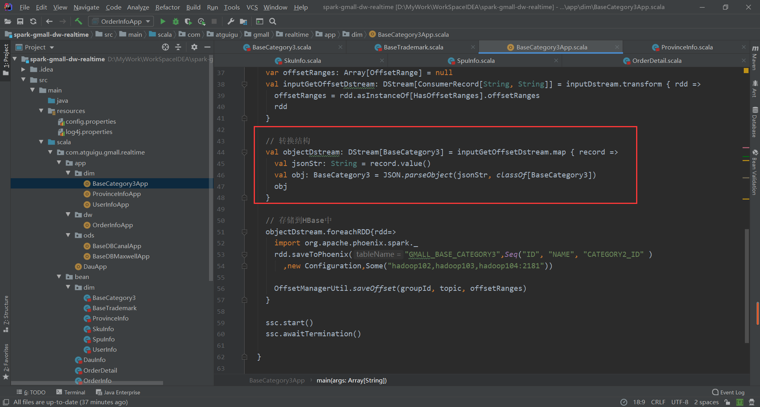Open the Bean Validation side panel
The height and width of the screenshot is (407, 760).
(755, 172)
